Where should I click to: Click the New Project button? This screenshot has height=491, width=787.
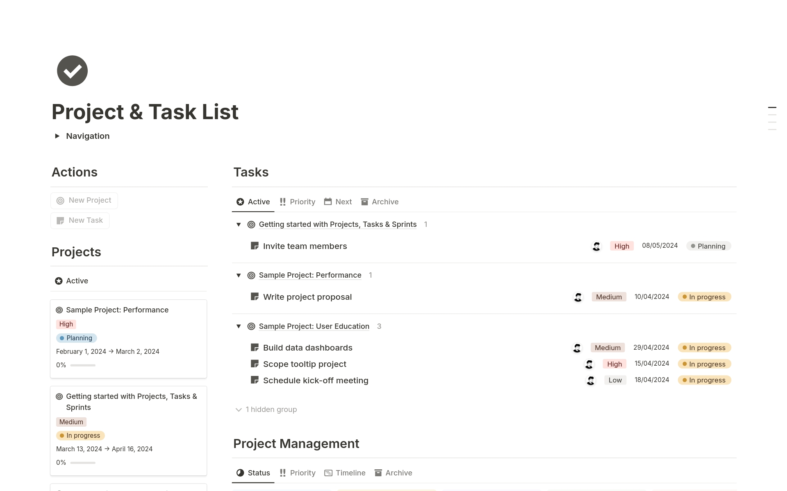coord(84,200)
